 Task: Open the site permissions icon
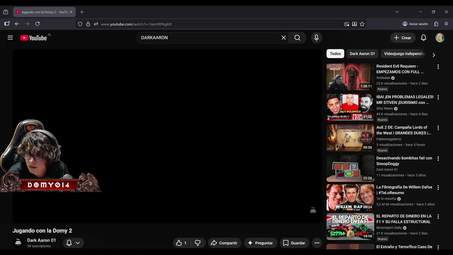pyautogui.click(x=96, y=24)
